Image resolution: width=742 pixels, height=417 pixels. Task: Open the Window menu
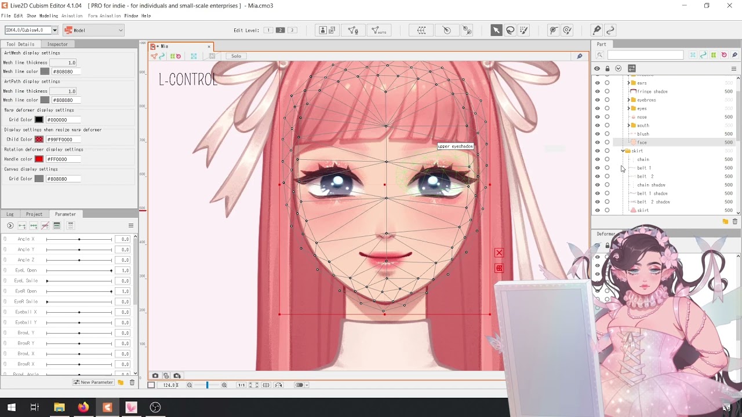[x=131, y=16]
